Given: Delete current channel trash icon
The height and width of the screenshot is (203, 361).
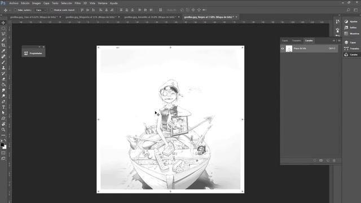Looking at the screenshot, I should (x=334, y=160).
